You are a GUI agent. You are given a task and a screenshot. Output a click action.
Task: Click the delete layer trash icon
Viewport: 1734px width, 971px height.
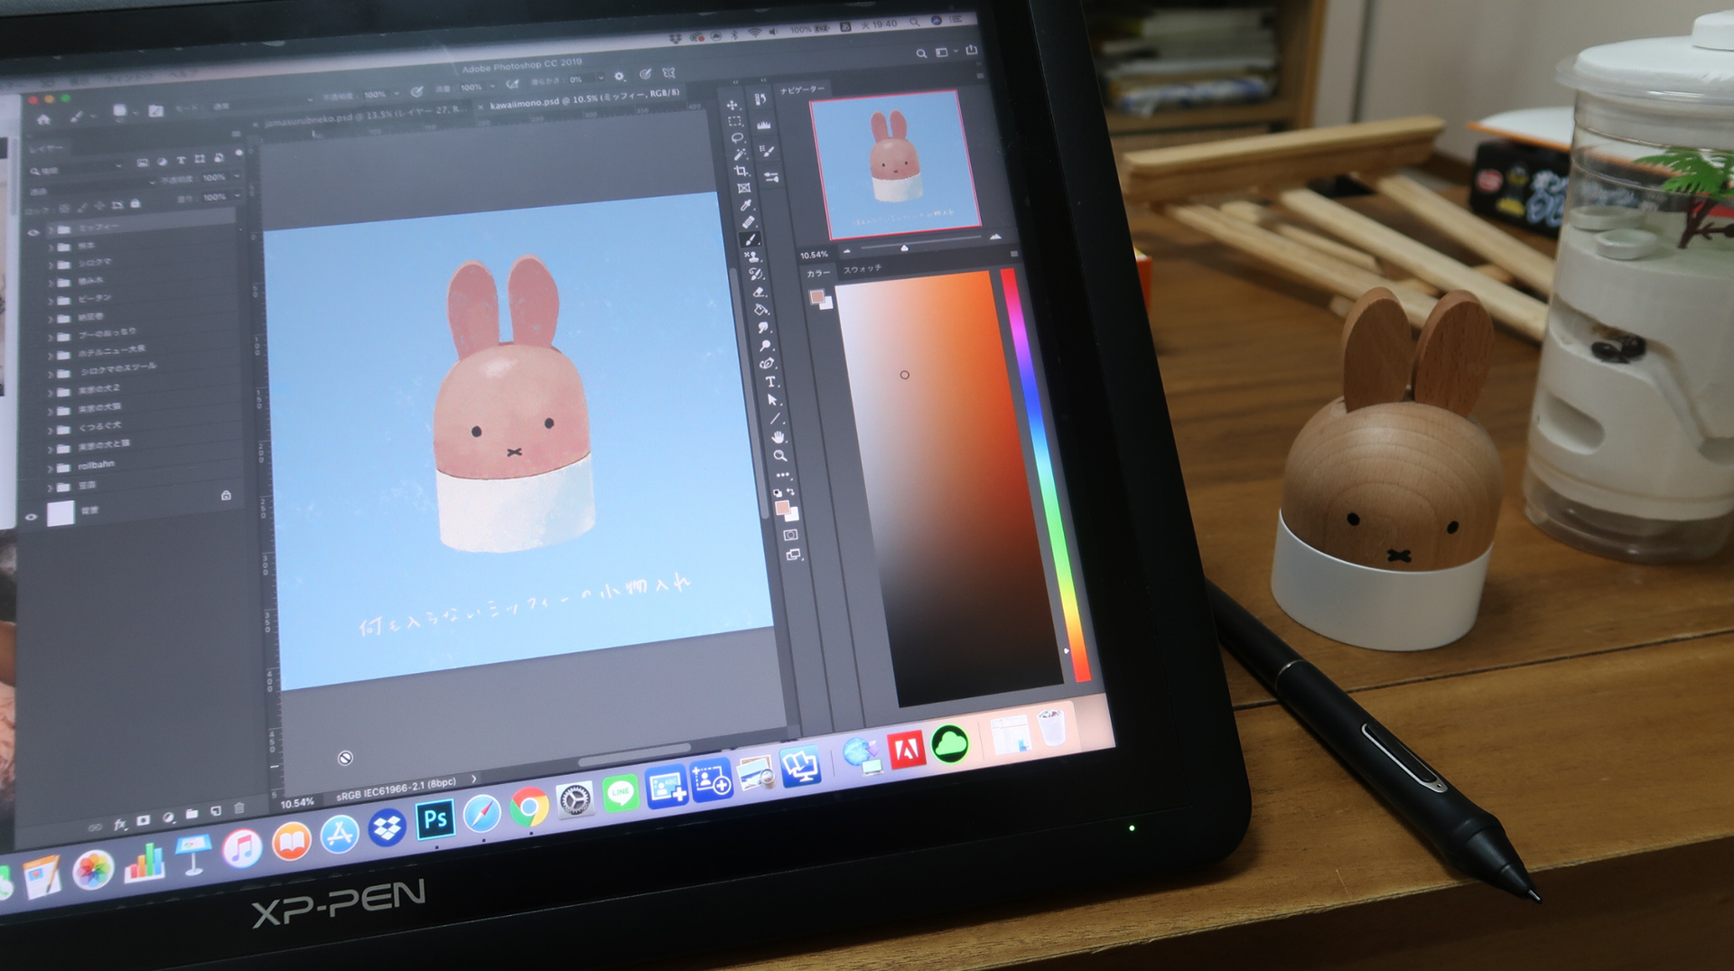pos(239,808)
